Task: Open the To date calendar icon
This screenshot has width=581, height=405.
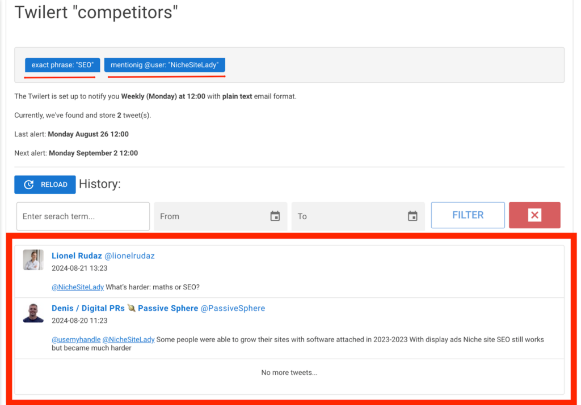Action: pos(412,216)
